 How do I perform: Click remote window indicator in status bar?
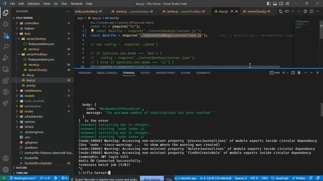pos(4,178)
